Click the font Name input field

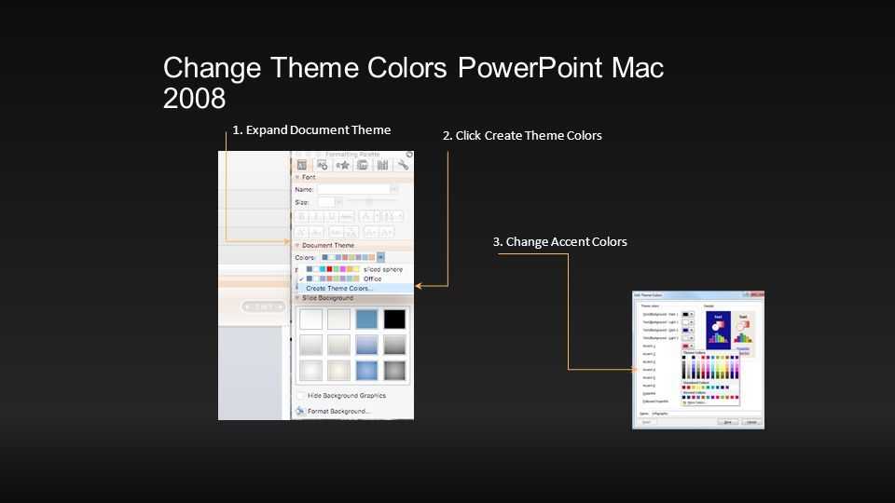354,189
